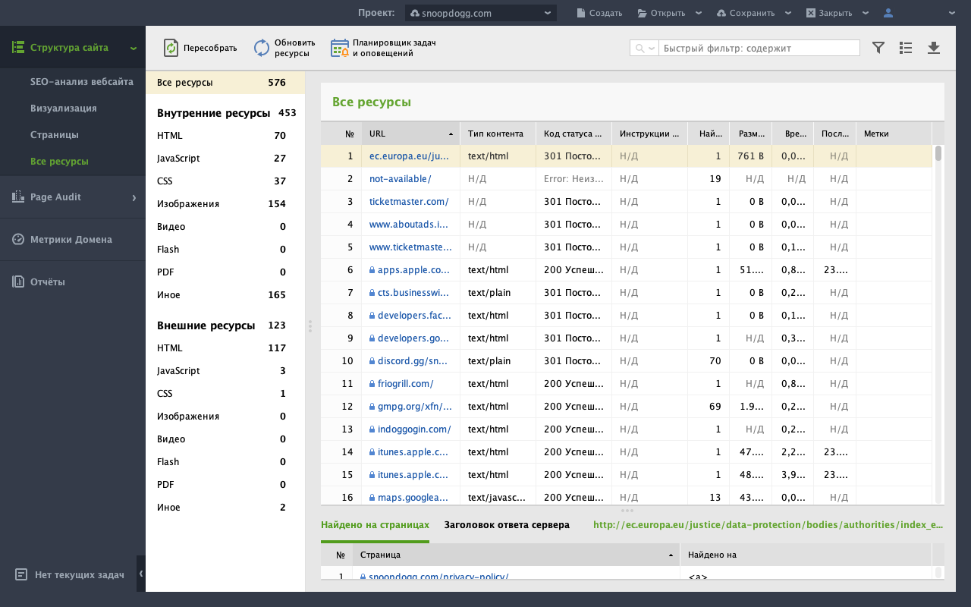This screenshot has width=971, height=607.
Task: Click the Обновить ресурсы refresh icon
Action: point(262,48)
